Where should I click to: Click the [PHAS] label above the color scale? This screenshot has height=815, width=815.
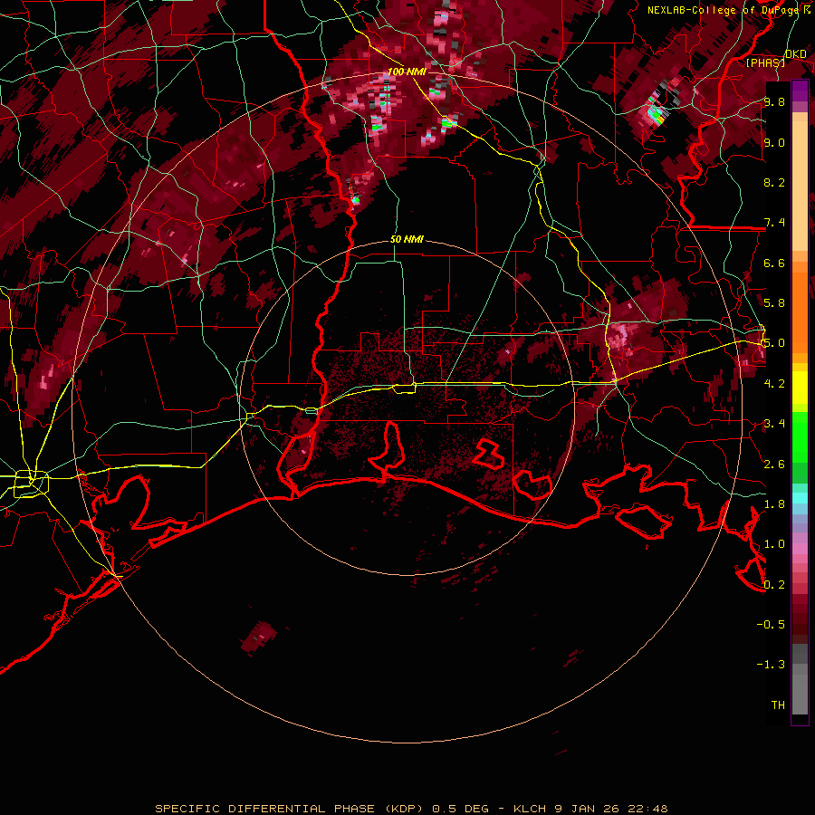[x=765, y=62]
